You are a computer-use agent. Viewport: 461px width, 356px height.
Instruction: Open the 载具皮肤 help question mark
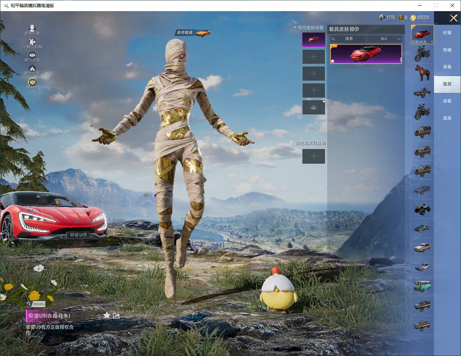tap(357, 29)
